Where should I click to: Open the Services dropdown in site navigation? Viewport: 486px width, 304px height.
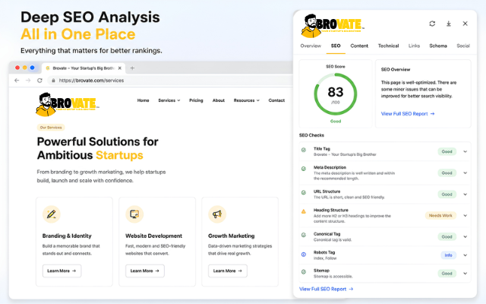pyautogui.click(x=169, y=100)
